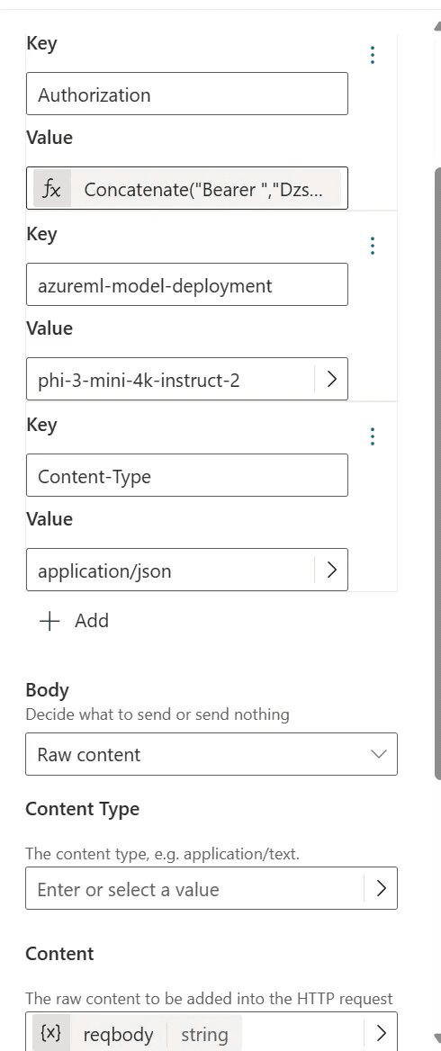The image size is (441, 1051).
Task: Click the vertical scrollbar thumb
Action: tap(437, 474)
